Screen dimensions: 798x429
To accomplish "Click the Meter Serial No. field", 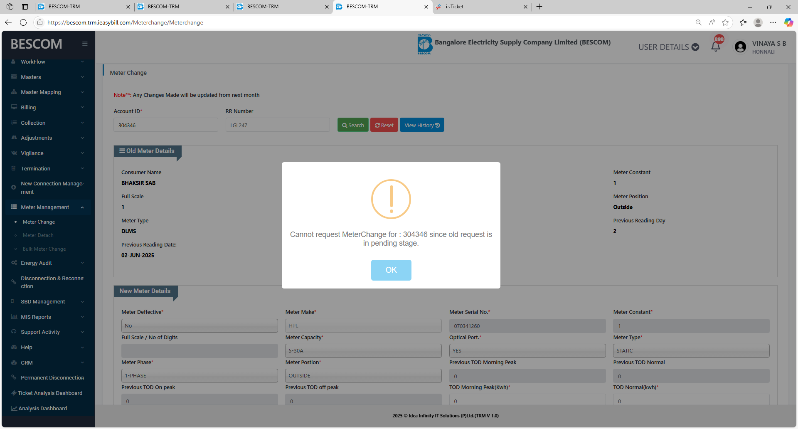I will [x=527, y=326].
